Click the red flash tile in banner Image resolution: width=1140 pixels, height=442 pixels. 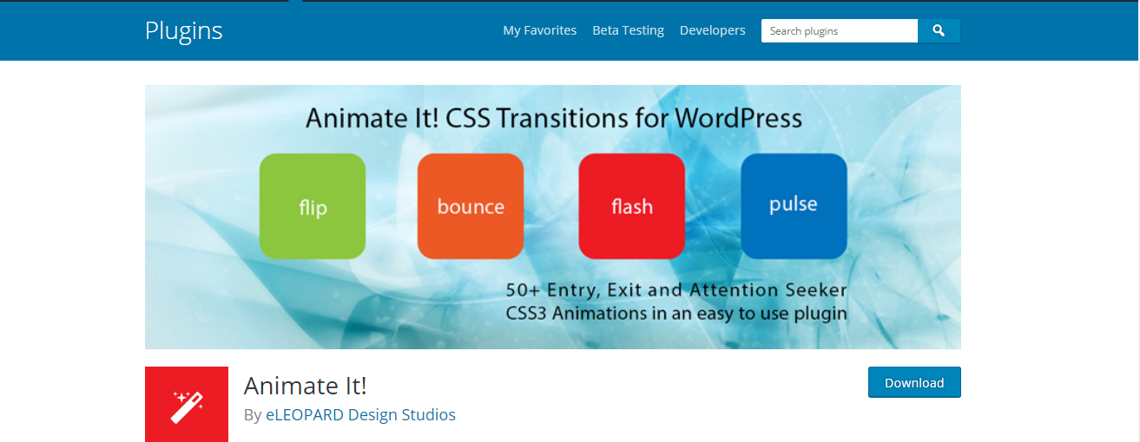pos(632,206)
